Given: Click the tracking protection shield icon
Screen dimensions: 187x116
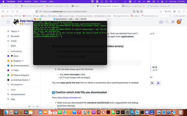Looking at the screenshot, I should point(37,12).
